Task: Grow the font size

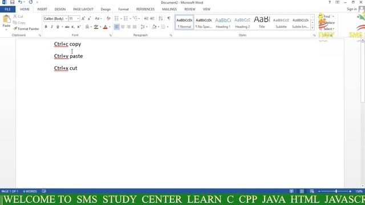Action: pos(83,19)
